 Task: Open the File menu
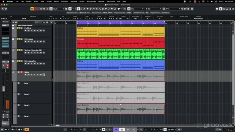(x=17, y=1)
